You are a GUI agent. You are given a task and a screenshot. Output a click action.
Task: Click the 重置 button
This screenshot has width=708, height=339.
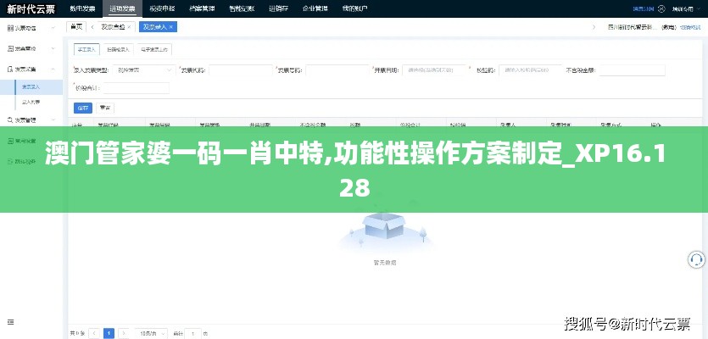105,108
